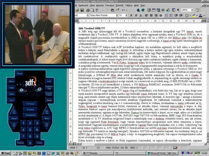Click the highlight color marker icon
The image size is (209, 156).
pos(194,15)
